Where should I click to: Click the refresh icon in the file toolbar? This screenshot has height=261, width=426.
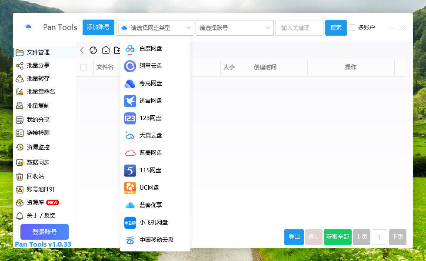click(93, 50)
